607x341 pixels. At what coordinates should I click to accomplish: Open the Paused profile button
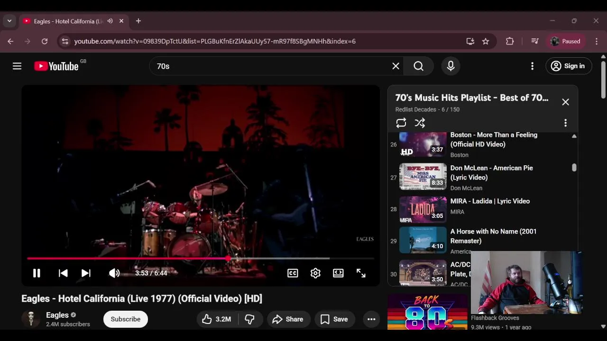566,41
